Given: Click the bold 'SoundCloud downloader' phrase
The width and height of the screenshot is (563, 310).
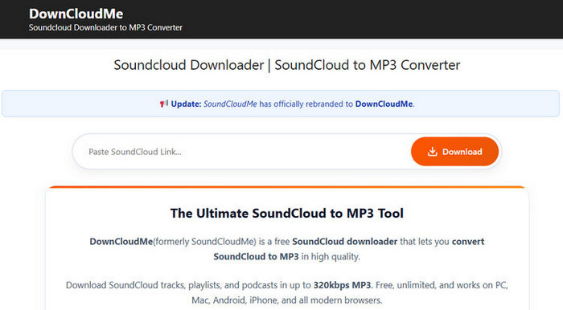Looking at the screenshot, I should click(x=345, y=242).
